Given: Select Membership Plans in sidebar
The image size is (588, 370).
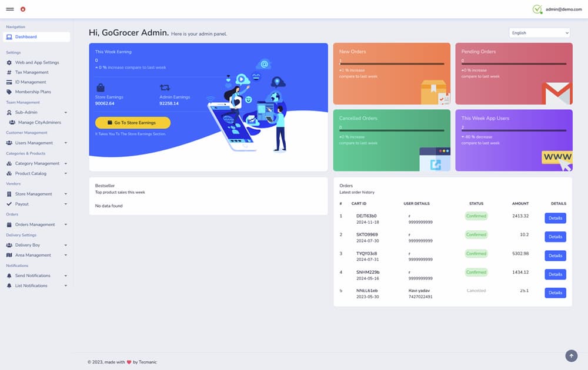Looking at the screenshot, I should pos(36,92).
